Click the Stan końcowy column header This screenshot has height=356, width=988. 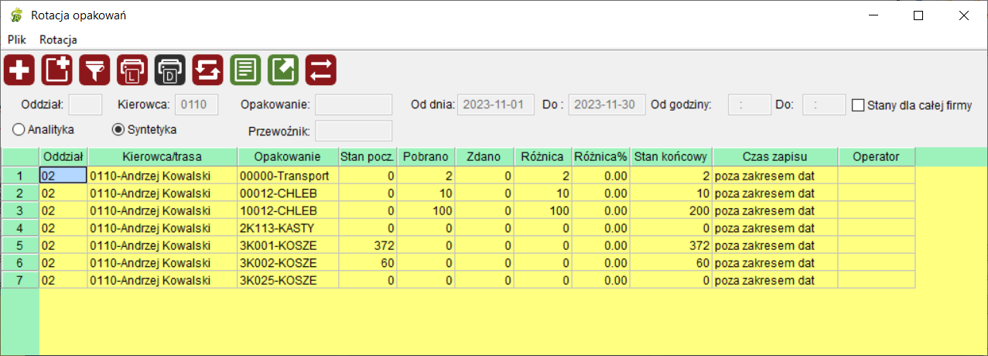pyautogui.click(x=670, y=157)
